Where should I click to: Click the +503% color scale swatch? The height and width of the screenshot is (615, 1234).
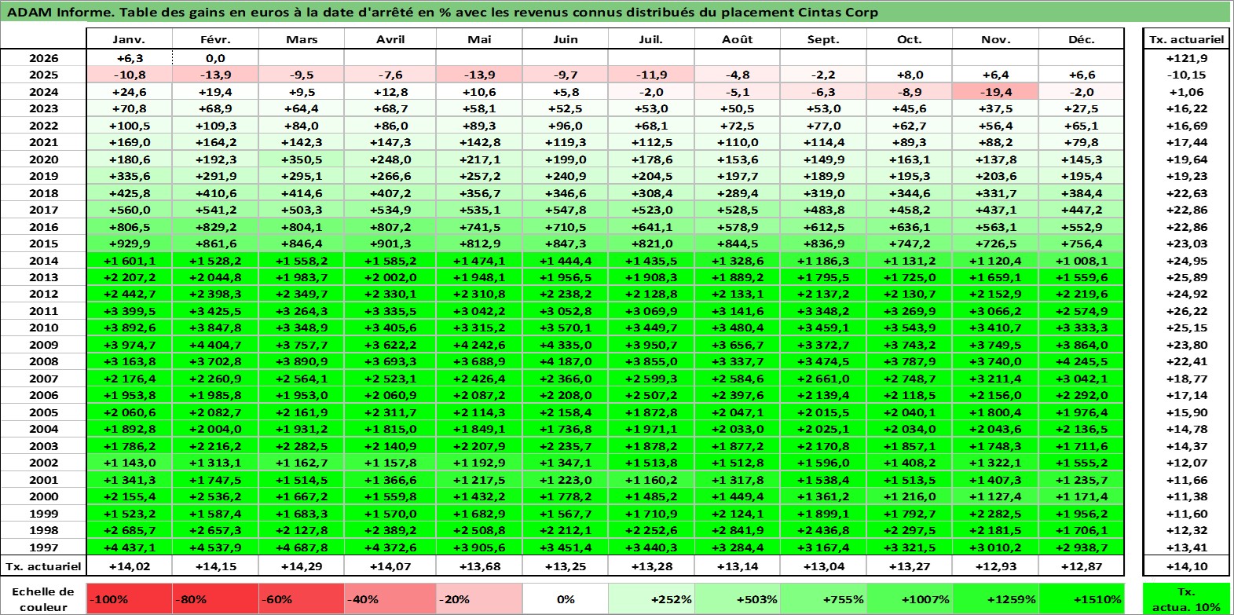(738, 599)
